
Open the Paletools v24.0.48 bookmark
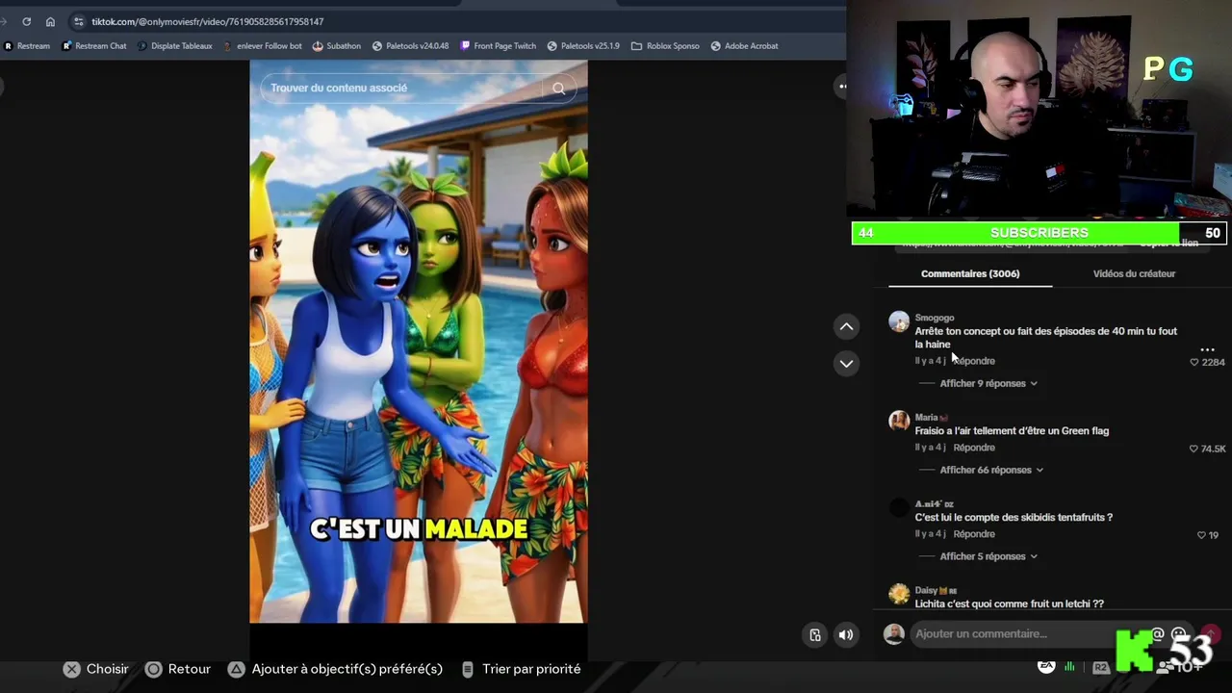coord(410,45)
